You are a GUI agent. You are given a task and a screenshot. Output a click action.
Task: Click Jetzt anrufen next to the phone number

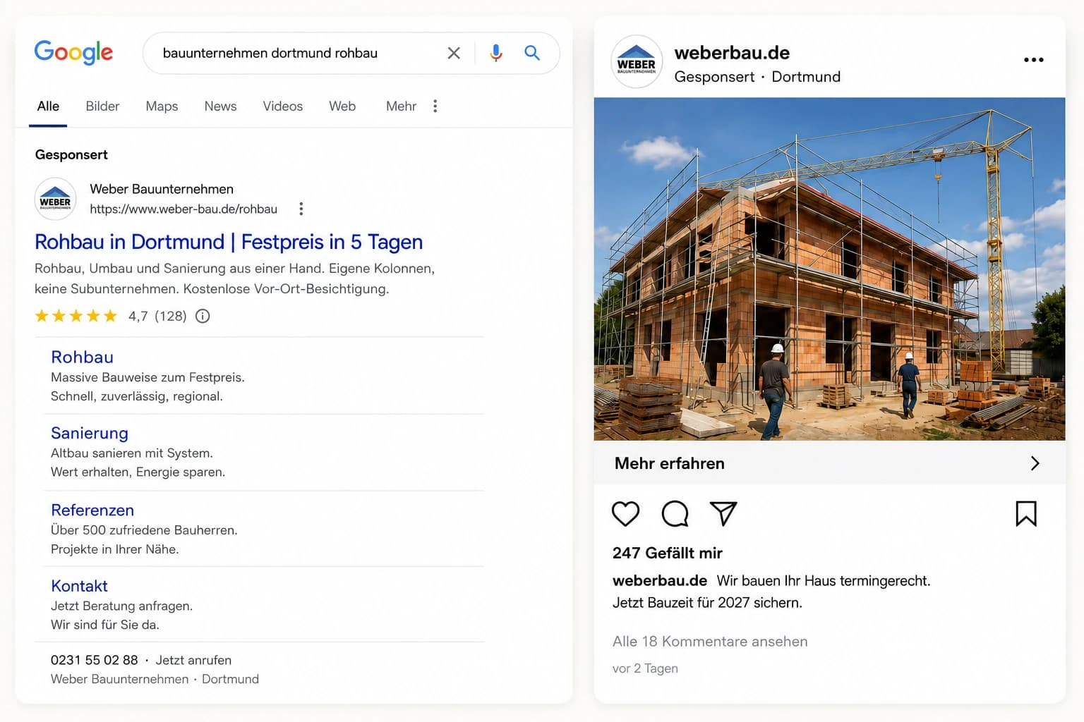point(193,660)
